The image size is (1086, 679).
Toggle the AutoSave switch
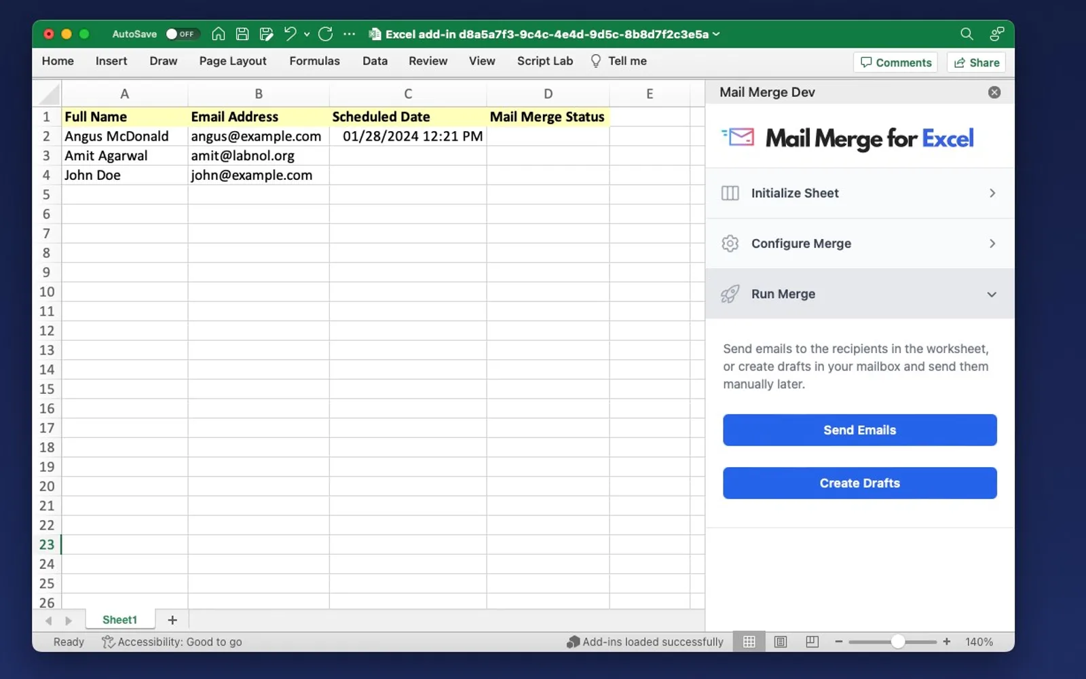click(x=181, y=34)
